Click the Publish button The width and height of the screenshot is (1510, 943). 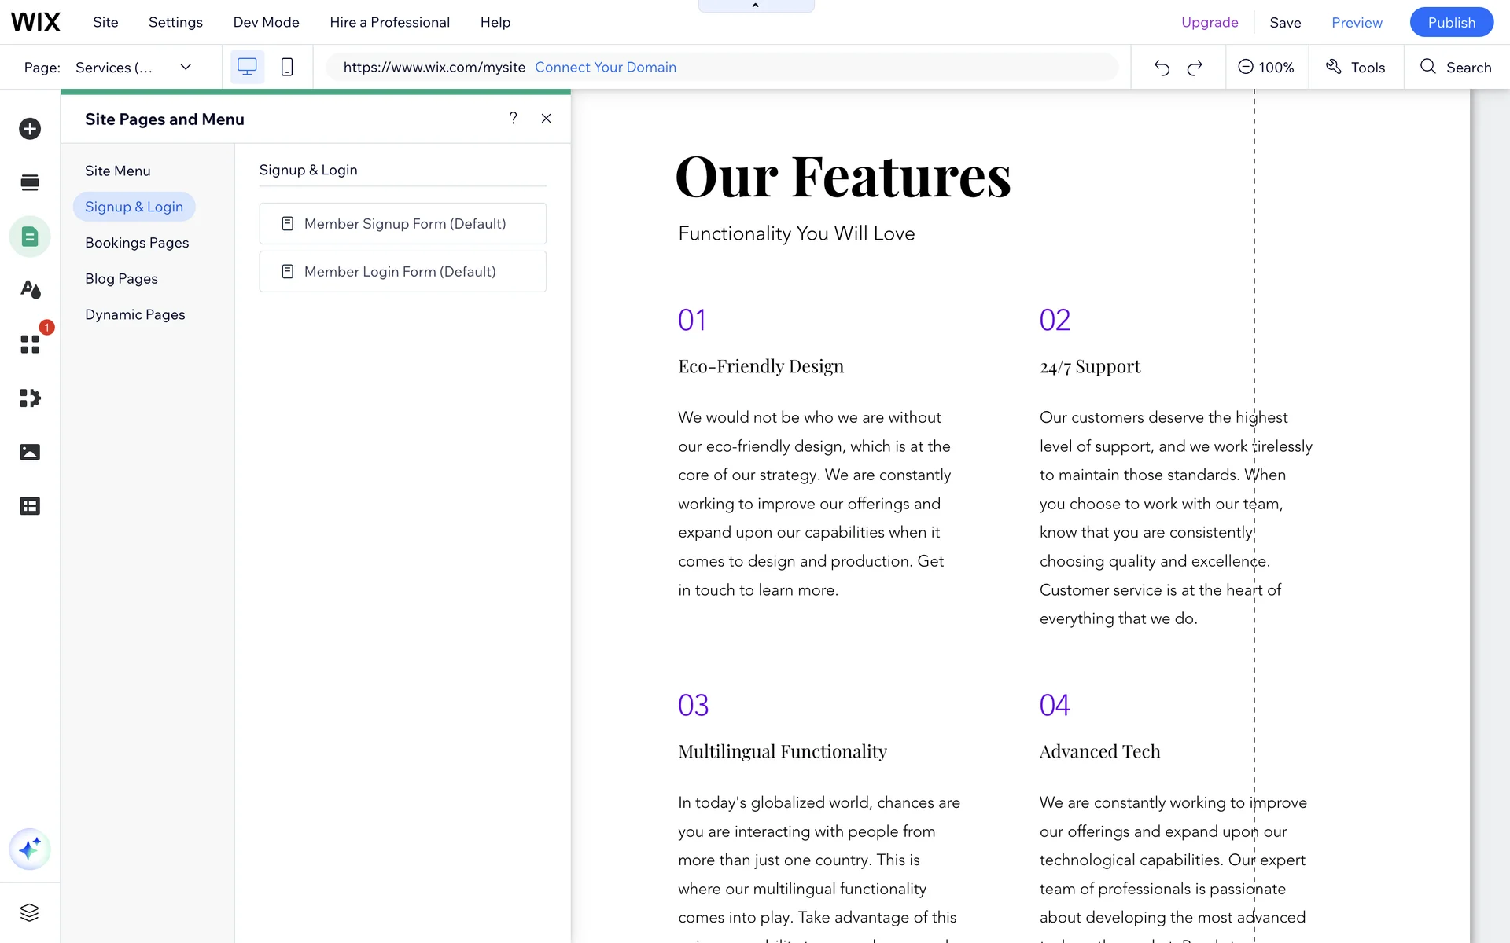[x=1451, y=22]
